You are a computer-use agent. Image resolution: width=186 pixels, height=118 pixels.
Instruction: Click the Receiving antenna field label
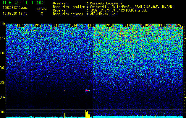[68, 14]
